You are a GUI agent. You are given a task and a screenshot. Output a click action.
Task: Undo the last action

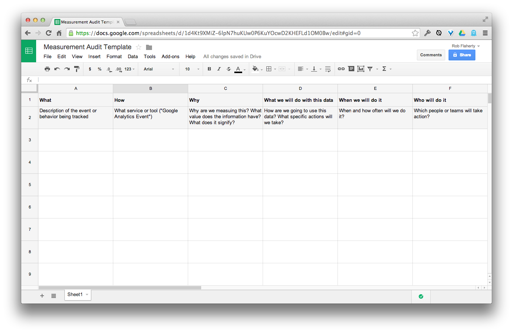(x=57, y=69)
